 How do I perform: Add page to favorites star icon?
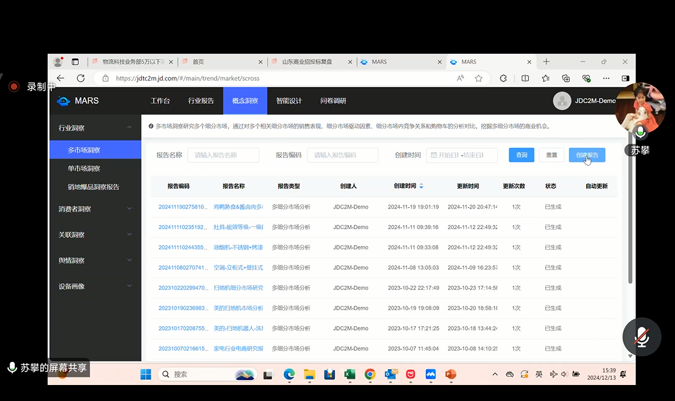pos(479,78)
